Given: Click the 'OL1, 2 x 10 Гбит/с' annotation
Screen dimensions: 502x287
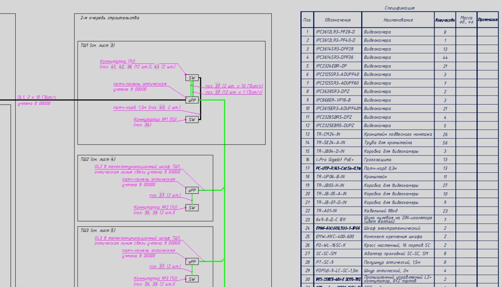Looking at the screenshot, I should [37, 97].
